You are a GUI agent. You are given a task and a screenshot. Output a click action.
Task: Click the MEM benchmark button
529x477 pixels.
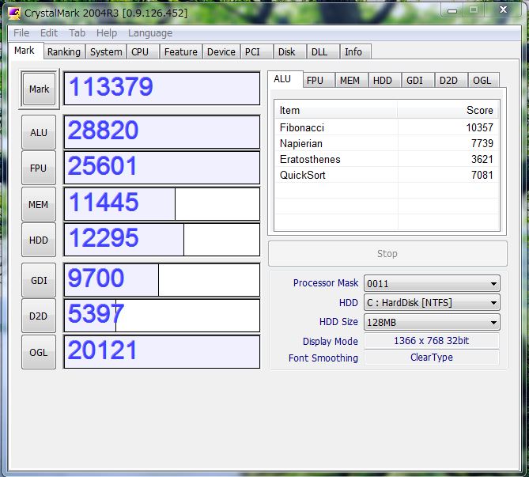39,204
